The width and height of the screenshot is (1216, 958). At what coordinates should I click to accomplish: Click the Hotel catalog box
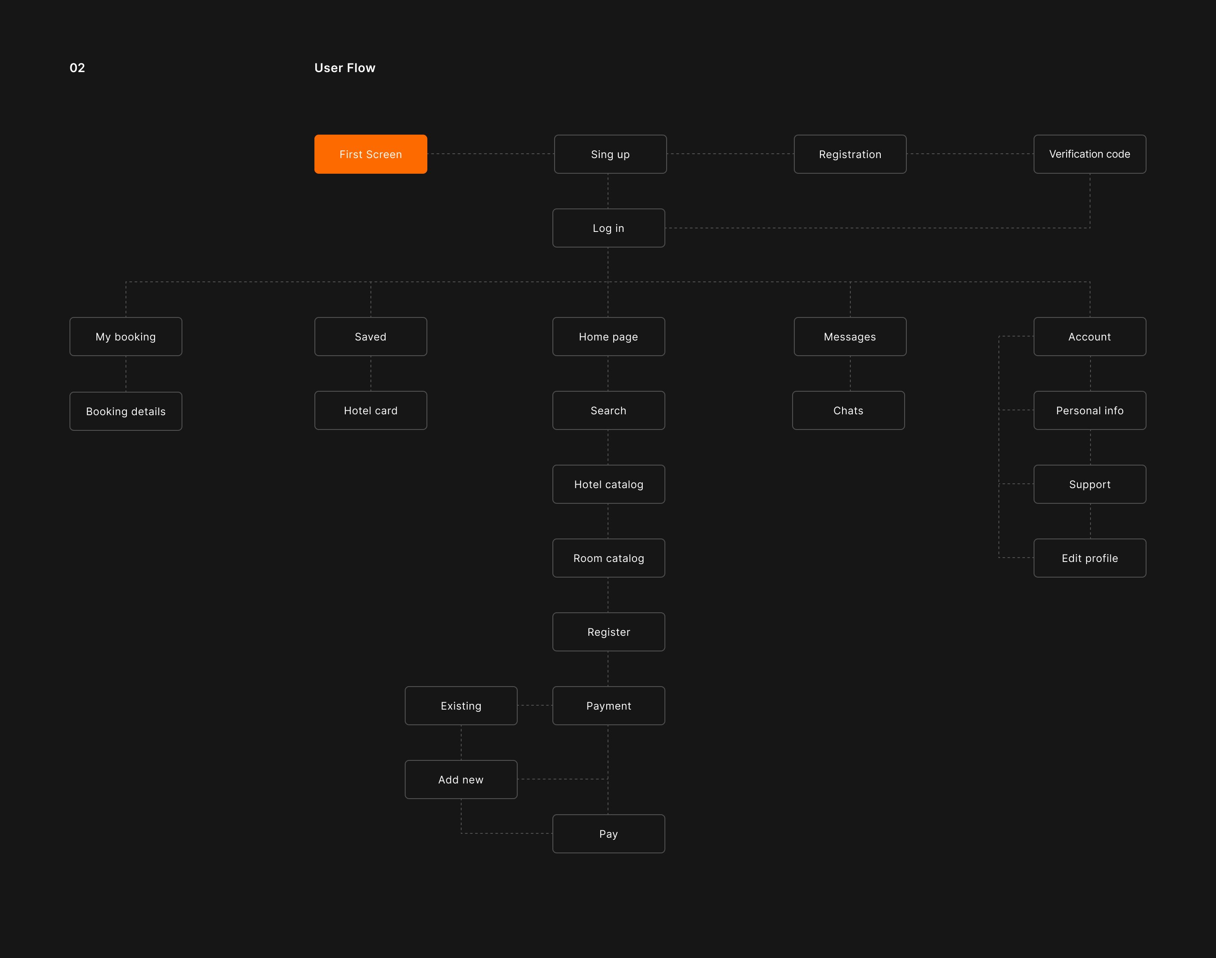pos(608,485)
